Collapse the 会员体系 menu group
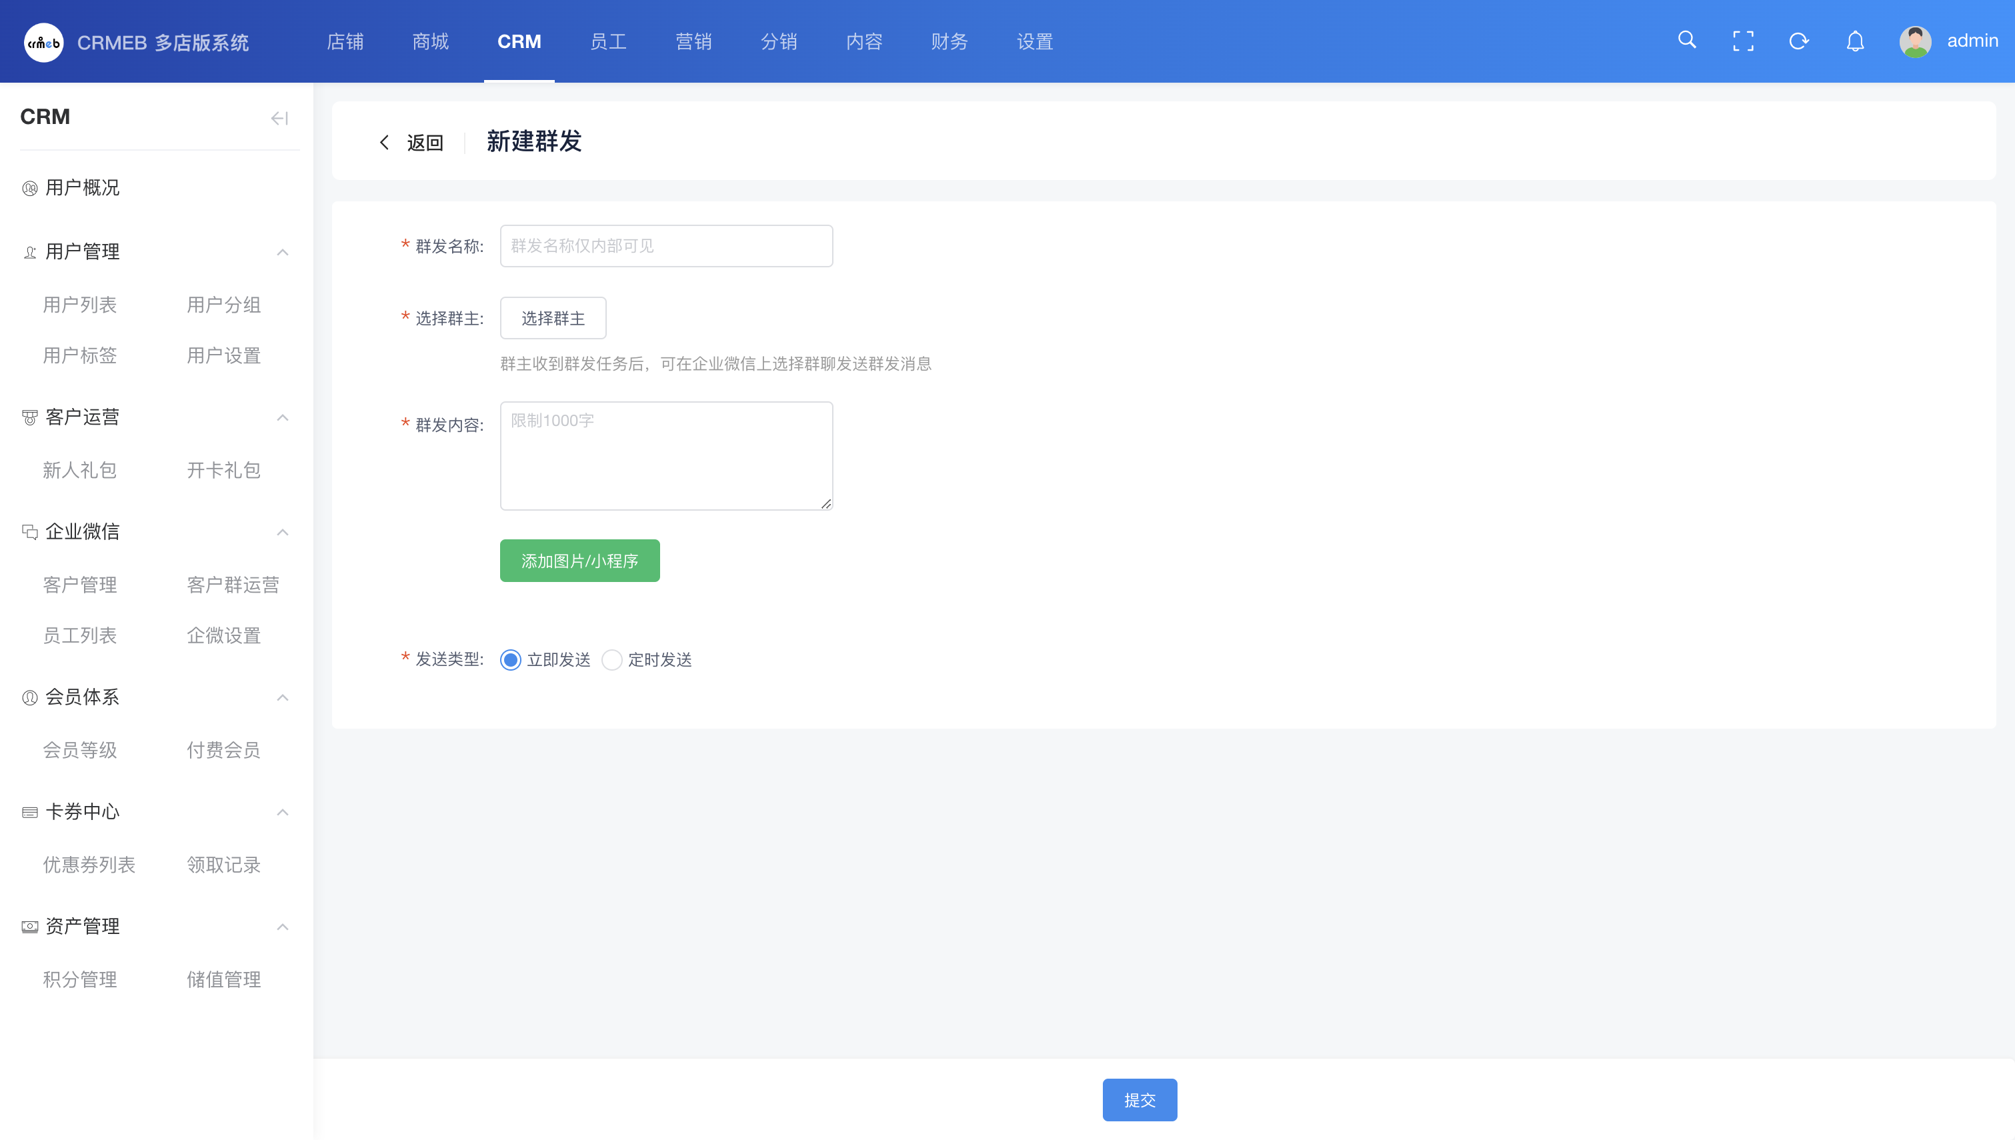 (283, 697)
